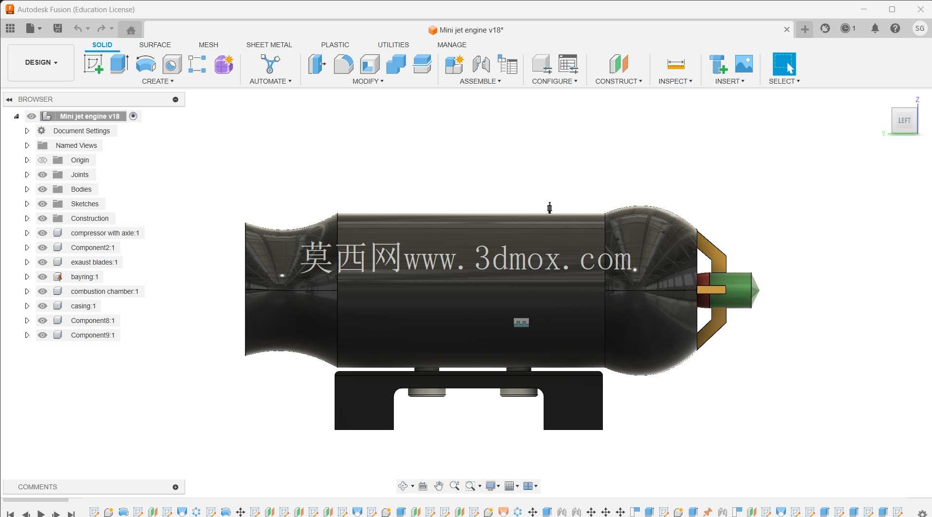Open a new design tab with plus
The height and width of the screenshot is (517, 932).
[805, 29]
